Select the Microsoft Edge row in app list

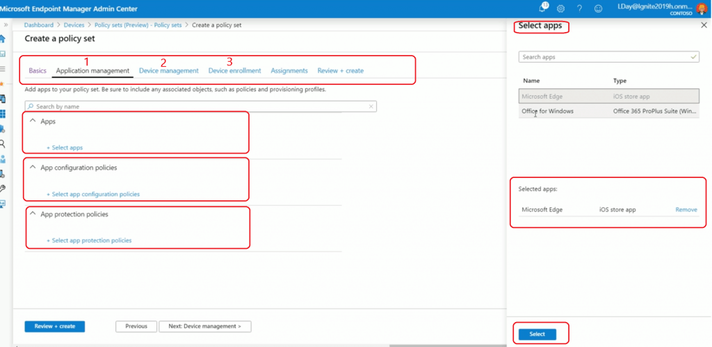pos(609,96)
